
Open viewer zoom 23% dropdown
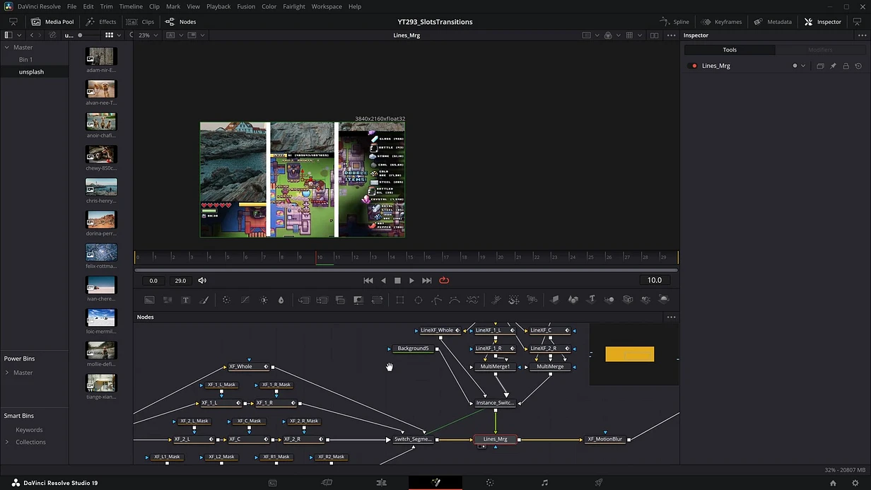point(148,35)
